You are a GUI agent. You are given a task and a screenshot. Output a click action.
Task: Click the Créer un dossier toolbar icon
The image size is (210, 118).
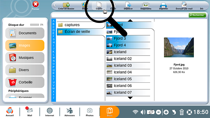point(66,5)
